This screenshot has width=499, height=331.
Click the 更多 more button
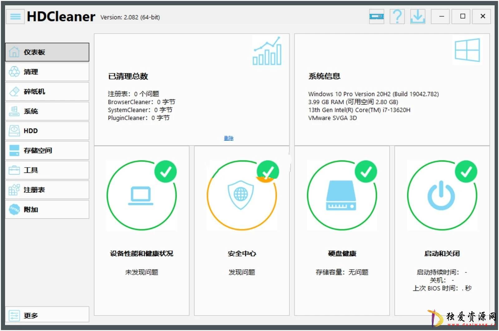(47, 315)
